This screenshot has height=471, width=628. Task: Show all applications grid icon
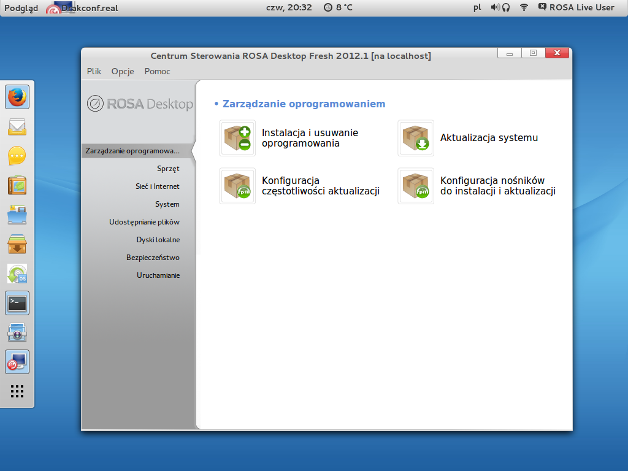[17, 391]
